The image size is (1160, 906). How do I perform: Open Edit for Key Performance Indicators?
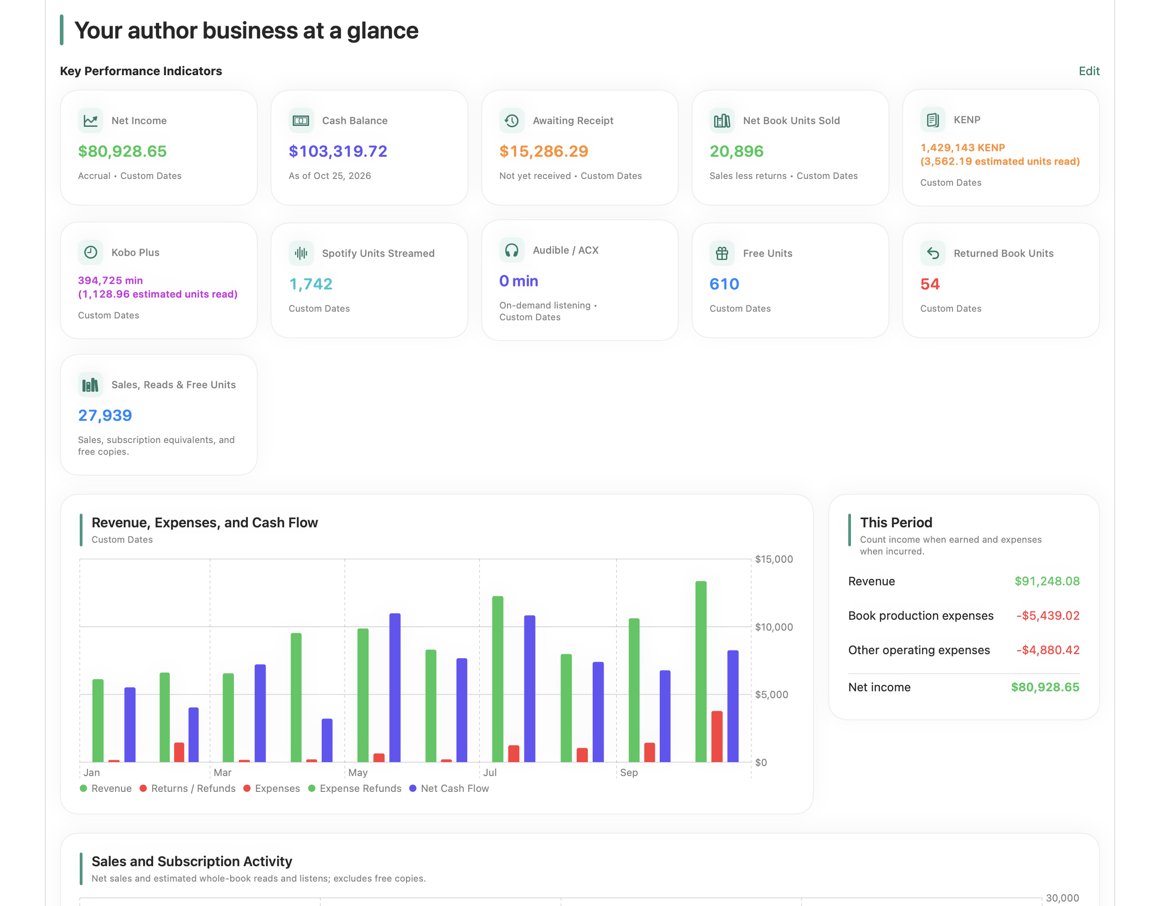coord(1089,71)
